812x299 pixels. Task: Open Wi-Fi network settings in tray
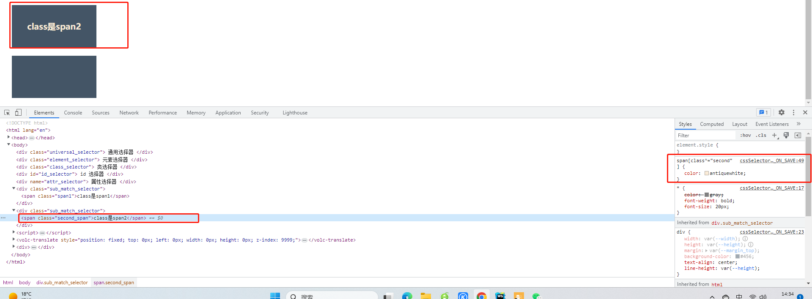click(x=753, y=296)
